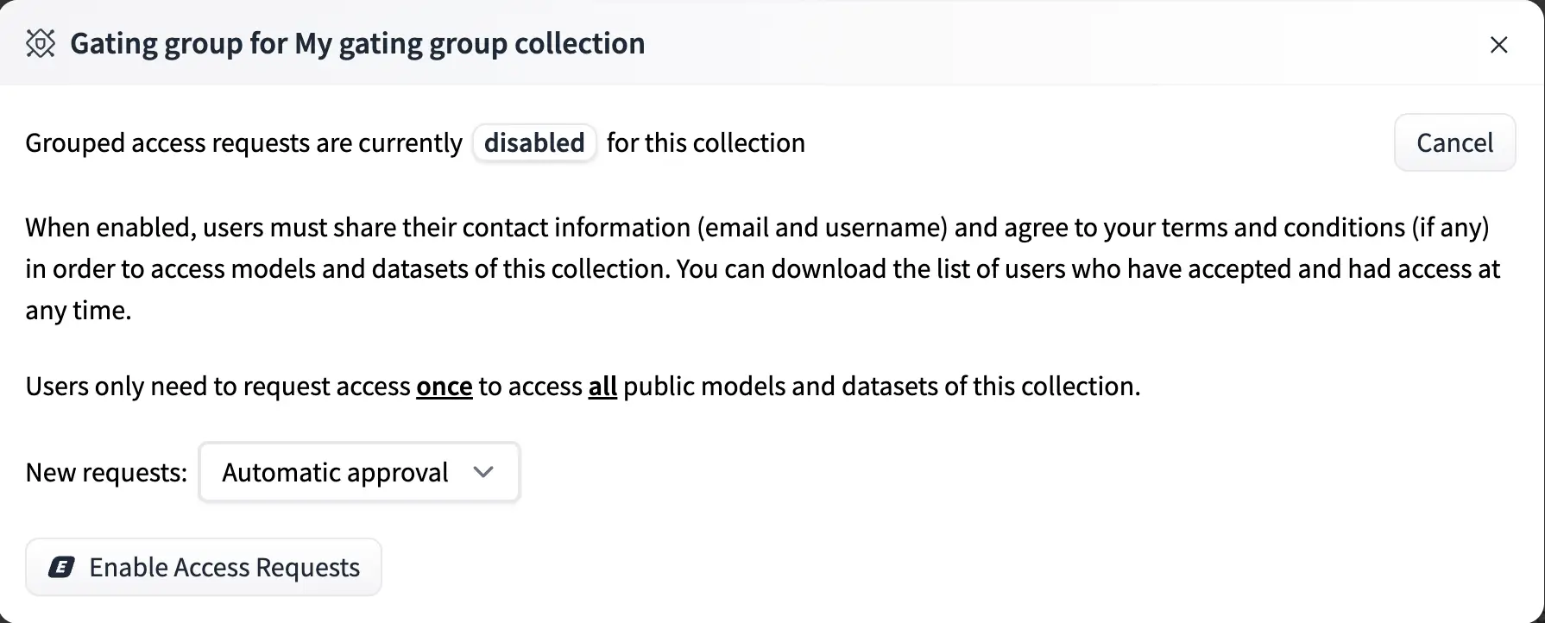
Task: Click the 'New requests:' label
Action: [105, 472]
